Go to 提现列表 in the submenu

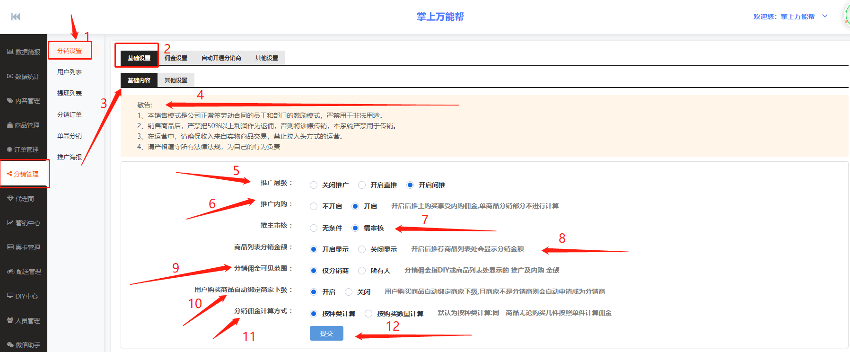pos(70,93)
